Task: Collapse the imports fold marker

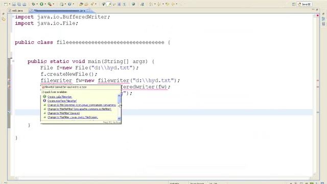Action: 13,16
